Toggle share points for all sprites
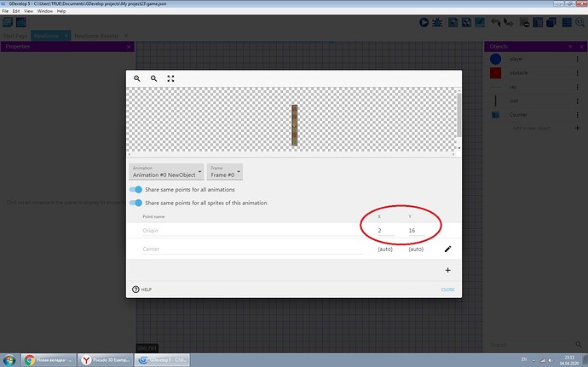Screen dimensions: 588x367 pos(135,203)
